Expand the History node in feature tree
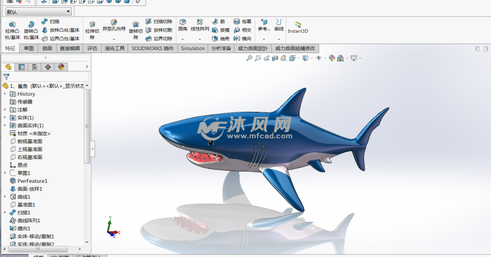The height and width of the screenshot is (257, 491). tap(5, 94)
